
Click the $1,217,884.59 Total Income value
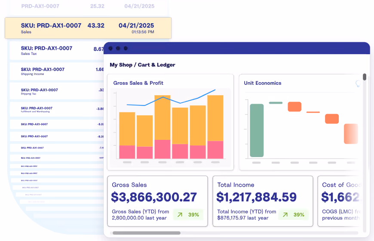click(256, 197)
